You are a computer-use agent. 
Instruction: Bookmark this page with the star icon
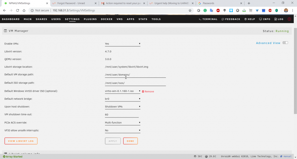pos(190,11)
